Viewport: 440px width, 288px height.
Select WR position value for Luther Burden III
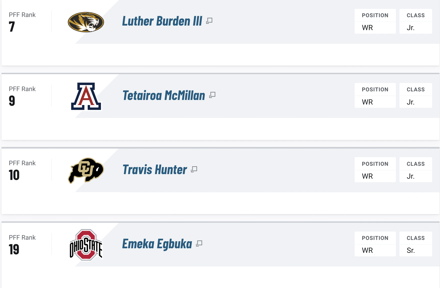tap(367, 28)
